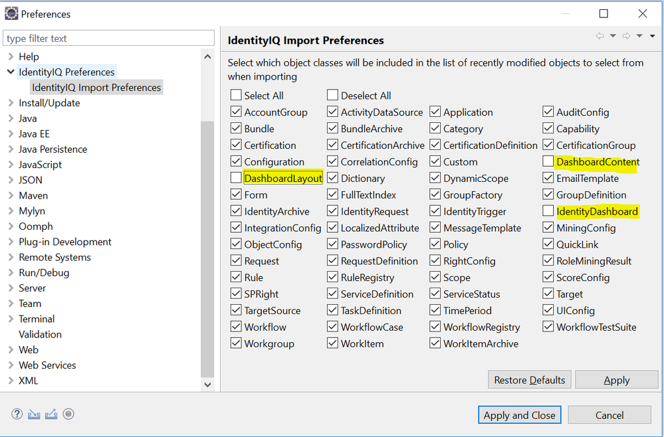Click the Restore Defaults button
Screen dimensions: 664x437
point(529,380)
